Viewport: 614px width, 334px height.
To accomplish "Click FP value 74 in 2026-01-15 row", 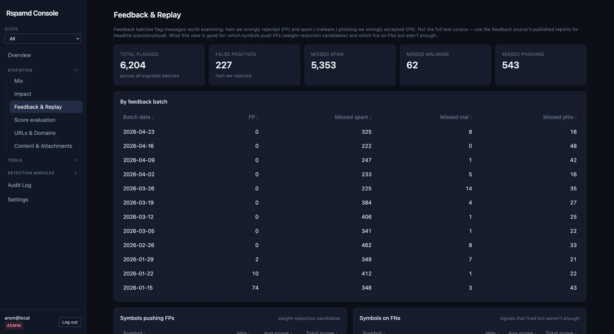I will click(255, 288).
